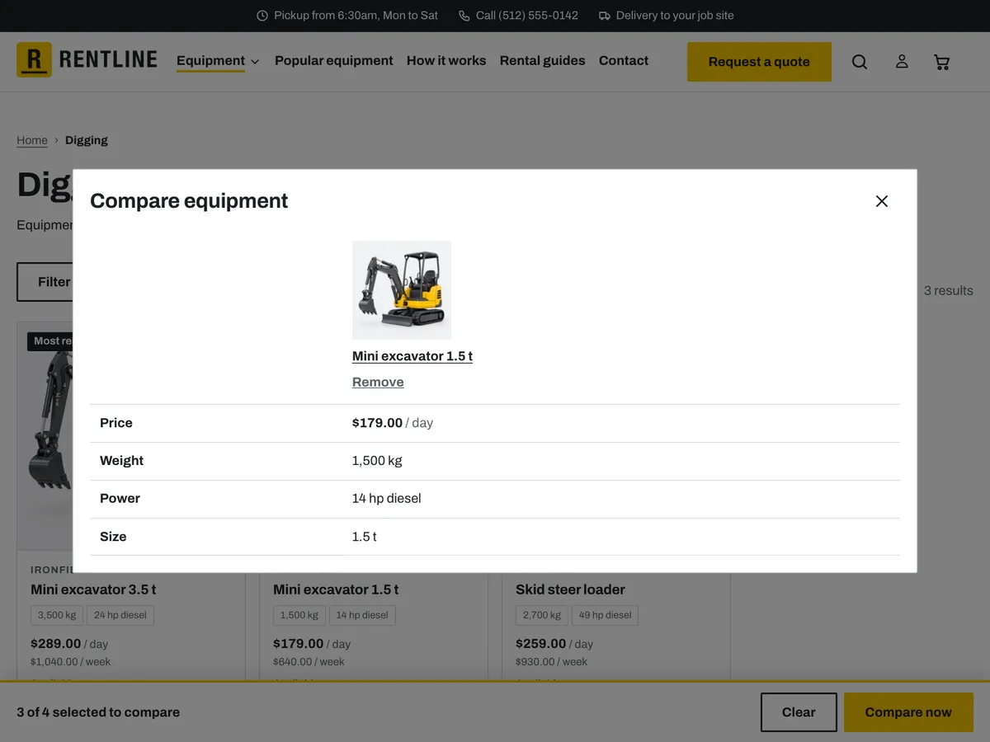
Task: Open the shopping cart icon
Action: tap(941, 62)
